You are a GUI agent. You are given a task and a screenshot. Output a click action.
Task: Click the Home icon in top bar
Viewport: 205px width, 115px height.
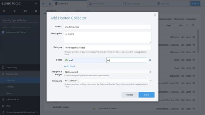(x=43, y=4)
